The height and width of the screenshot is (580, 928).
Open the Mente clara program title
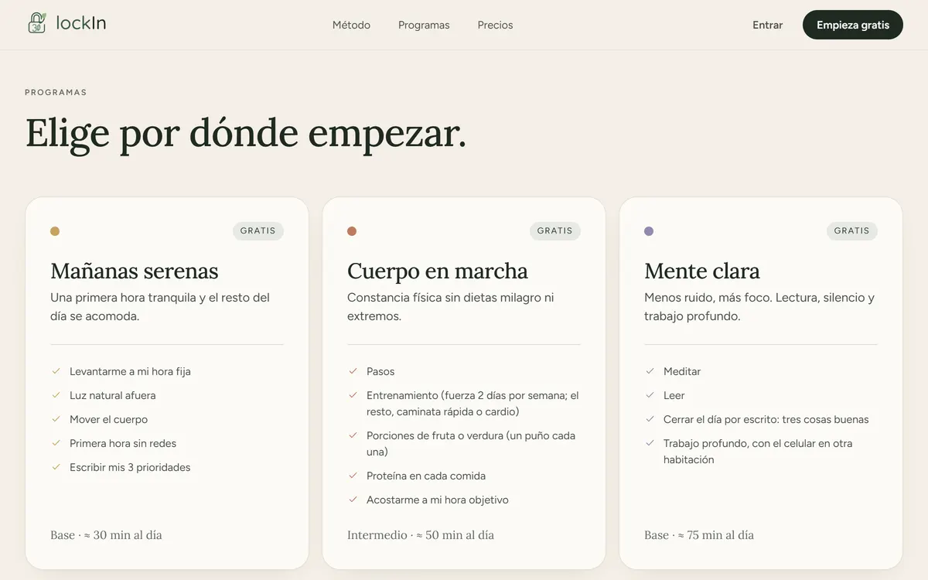(x=702, y=271)
